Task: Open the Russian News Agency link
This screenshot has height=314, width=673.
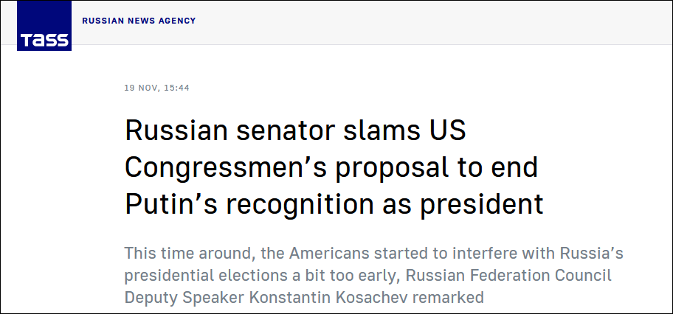Action: tap(139, 21)
